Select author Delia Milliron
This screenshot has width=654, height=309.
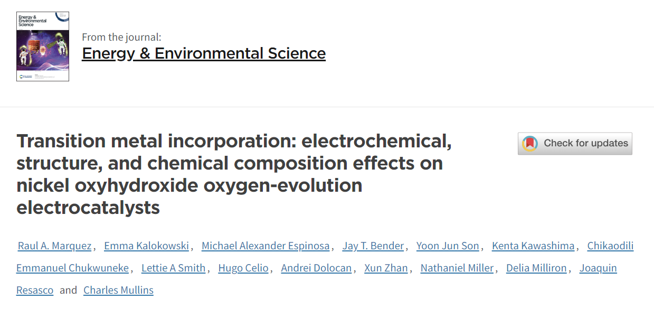pyautogui.click(x=536, y=268)
